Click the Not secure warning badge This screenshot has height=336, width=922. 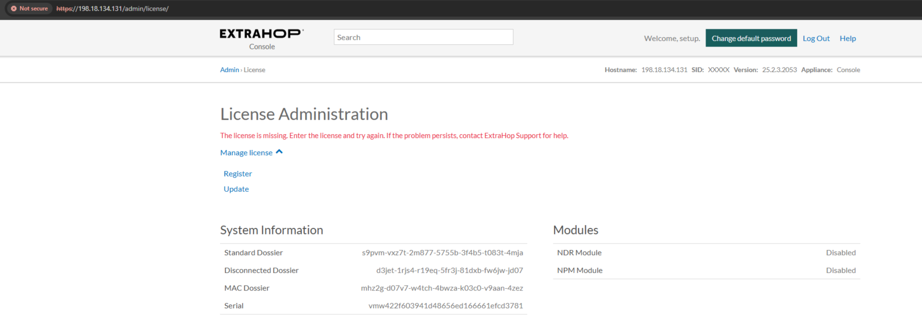click(29, 8)
